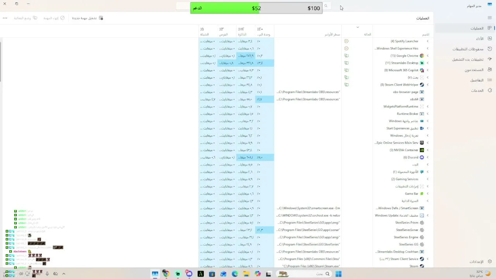The width and height of the screenshot is (496, 279).
Task: Click the Microsoft 365 Copilot process icon
Action: click(422, 70)
